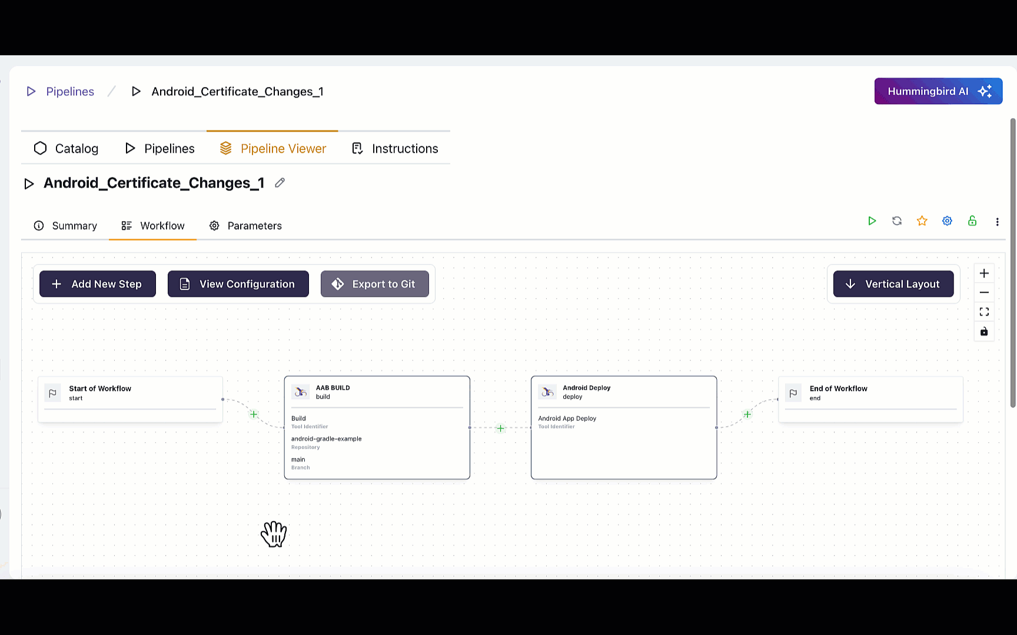Add step before End of Workflow
The image size is (1017, 635).
pos(747,415)
